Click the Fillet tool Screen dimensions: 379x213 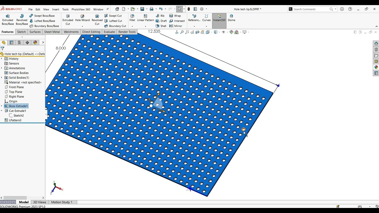(132, 18)
